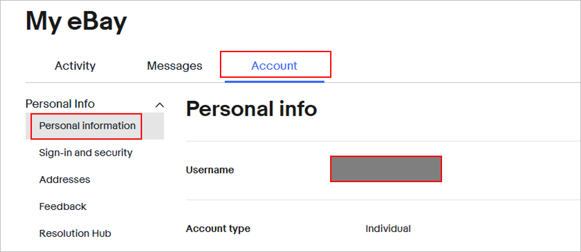Click the Personal Info sidebar header
The height and width of the screenshot is (252, 581).
click(60, 104)
